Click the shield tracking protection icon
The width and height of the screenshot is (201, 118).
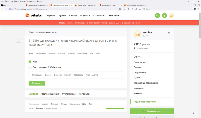[10, 9]
